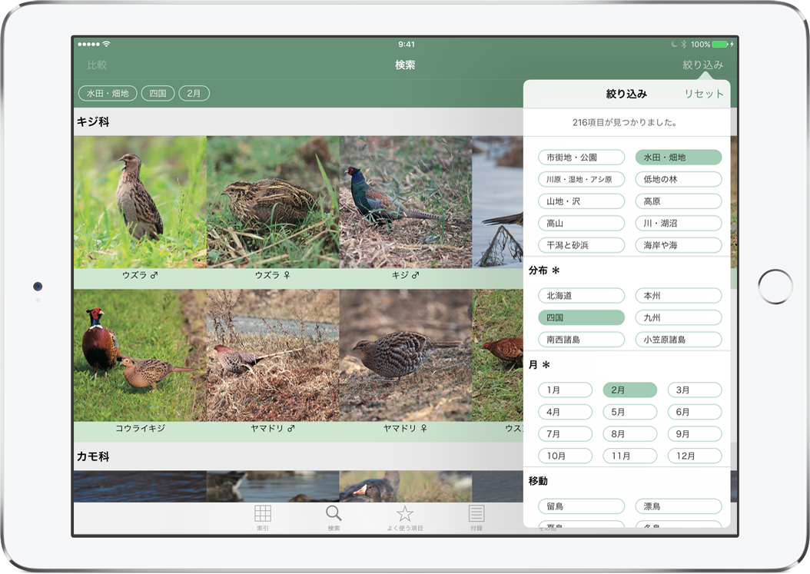Tap the Bluetooth icon in the status bar
810x574 pixels.
coord(683,45)
